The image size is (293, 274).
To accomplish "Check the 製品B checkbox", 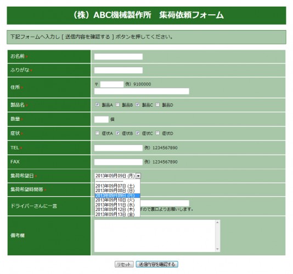I will [x=117, y=104].
